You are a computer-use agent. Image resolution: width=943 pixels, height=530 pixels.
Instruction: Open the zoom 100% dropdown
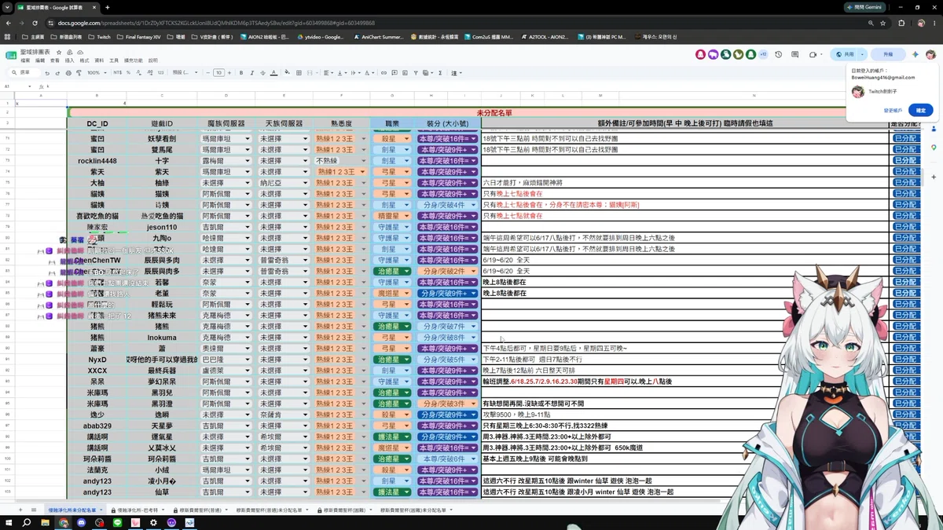tap(96, 73)
